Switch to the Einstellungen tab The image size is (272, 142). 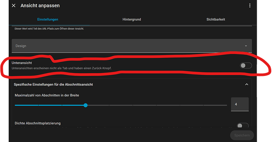pyautogui.click(x=48, y=19)
